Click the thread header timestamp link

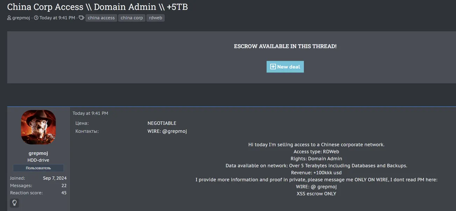coord(57,18)
